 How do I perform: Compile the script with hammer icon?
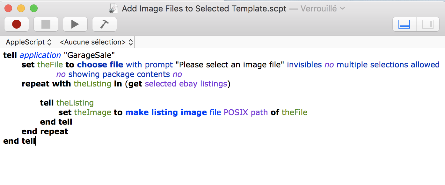coord(105,24)
